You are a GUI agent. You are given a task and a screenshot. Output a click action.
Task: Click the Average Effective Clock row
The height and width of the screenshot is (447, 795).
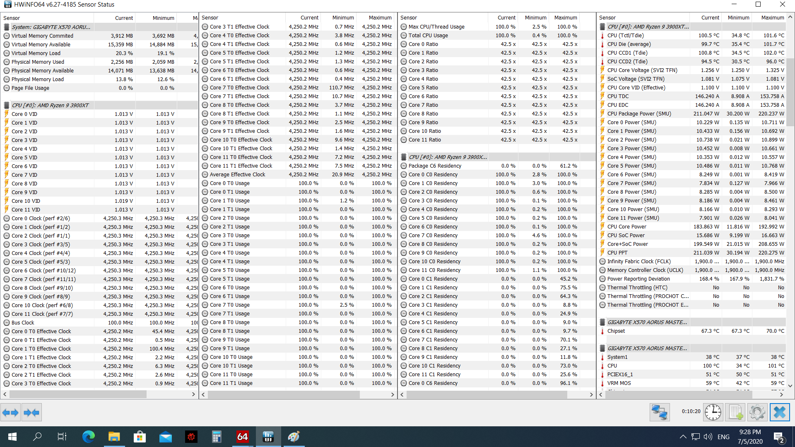(298, 175)
